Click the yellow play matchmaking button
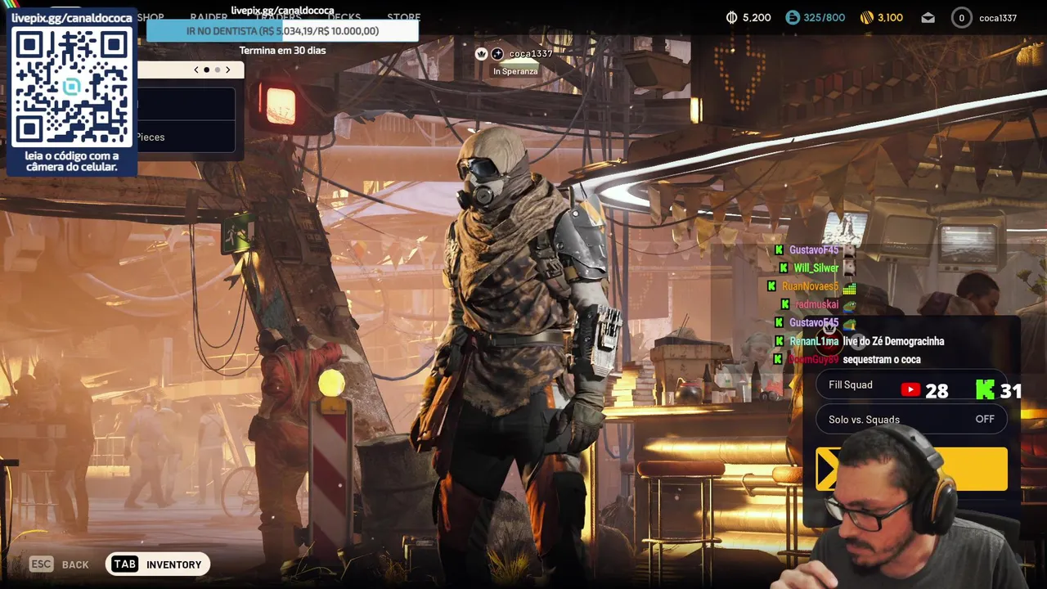 tap(912, 469)
